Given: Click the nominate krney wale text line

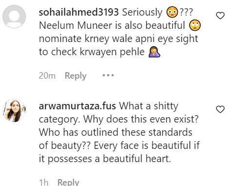Looking at the screenshot, I should [x=118, y=39].
